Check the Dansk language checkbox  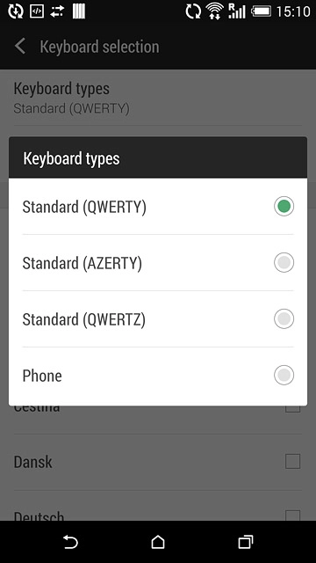tap(292, 461)
